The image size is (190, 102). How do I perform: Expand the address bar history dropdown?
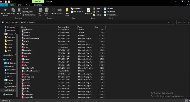coord(168,23)
